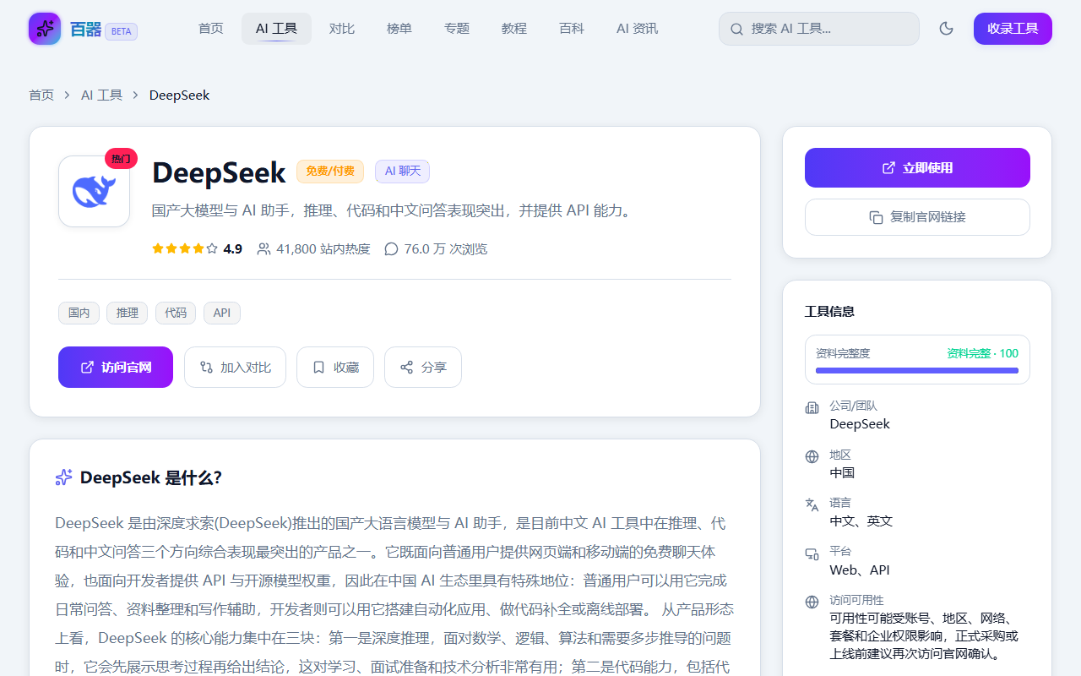
Task: Click AI 工具 in the breadcrumb
Action: (101, 95)
